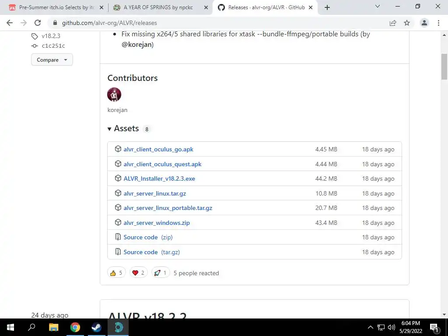Download alvr_server_linux.tar.gz
448x336 pixels.
point(154,193)
